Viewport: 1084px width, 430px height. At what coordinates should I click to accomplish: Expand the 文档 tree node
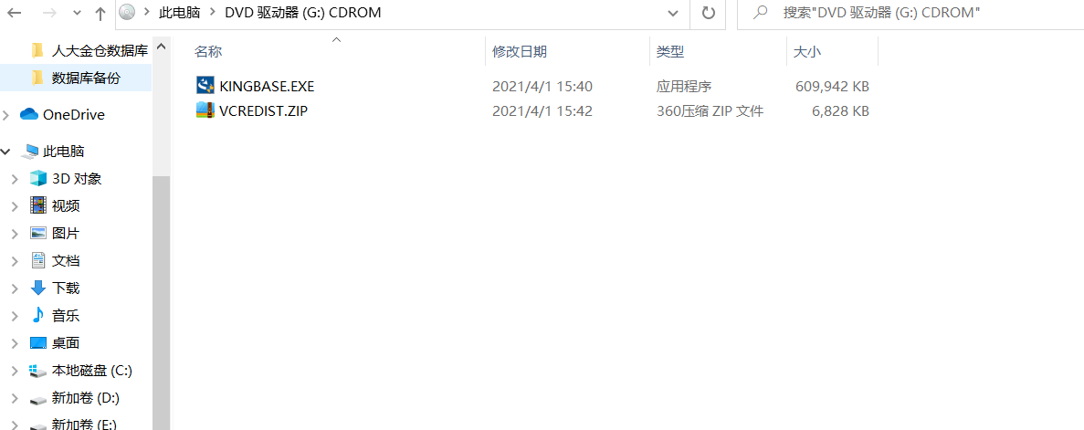click(15, 260)
